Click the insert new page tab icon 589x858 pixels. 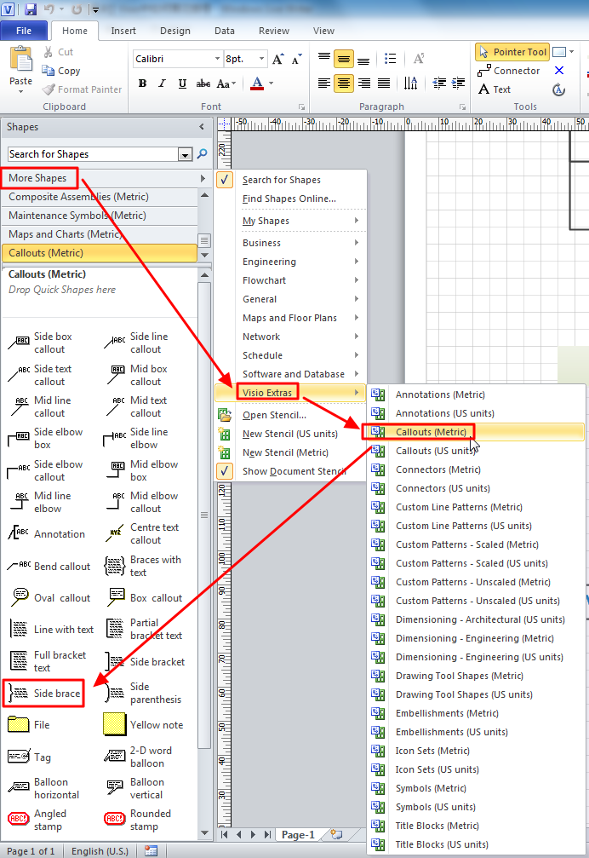tap(336, 834)
